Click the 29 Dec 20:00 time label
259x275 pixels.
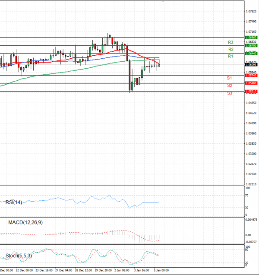(x=103, y=270)
